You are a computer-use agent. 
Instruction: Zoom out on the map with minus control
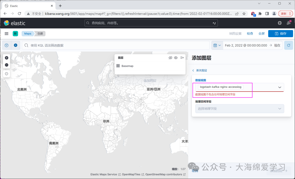(x=6, y=65)
